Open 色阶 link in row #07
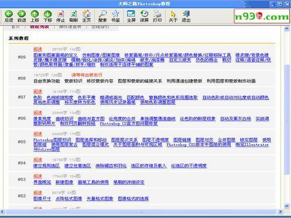 pos(38,97)
